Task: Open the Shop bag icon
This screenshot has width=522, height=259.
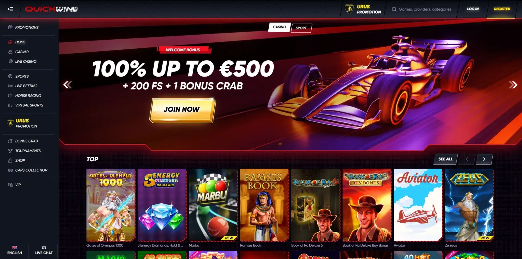Action: (10, 160)
